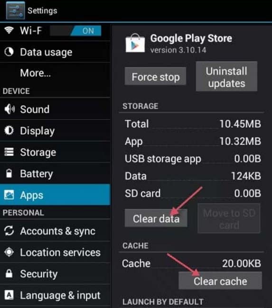Image resolution: width=272 pixels, height=308 pixels.
Task: Tap the Accounts & sync arrows icon
Action: pos(9,231)
